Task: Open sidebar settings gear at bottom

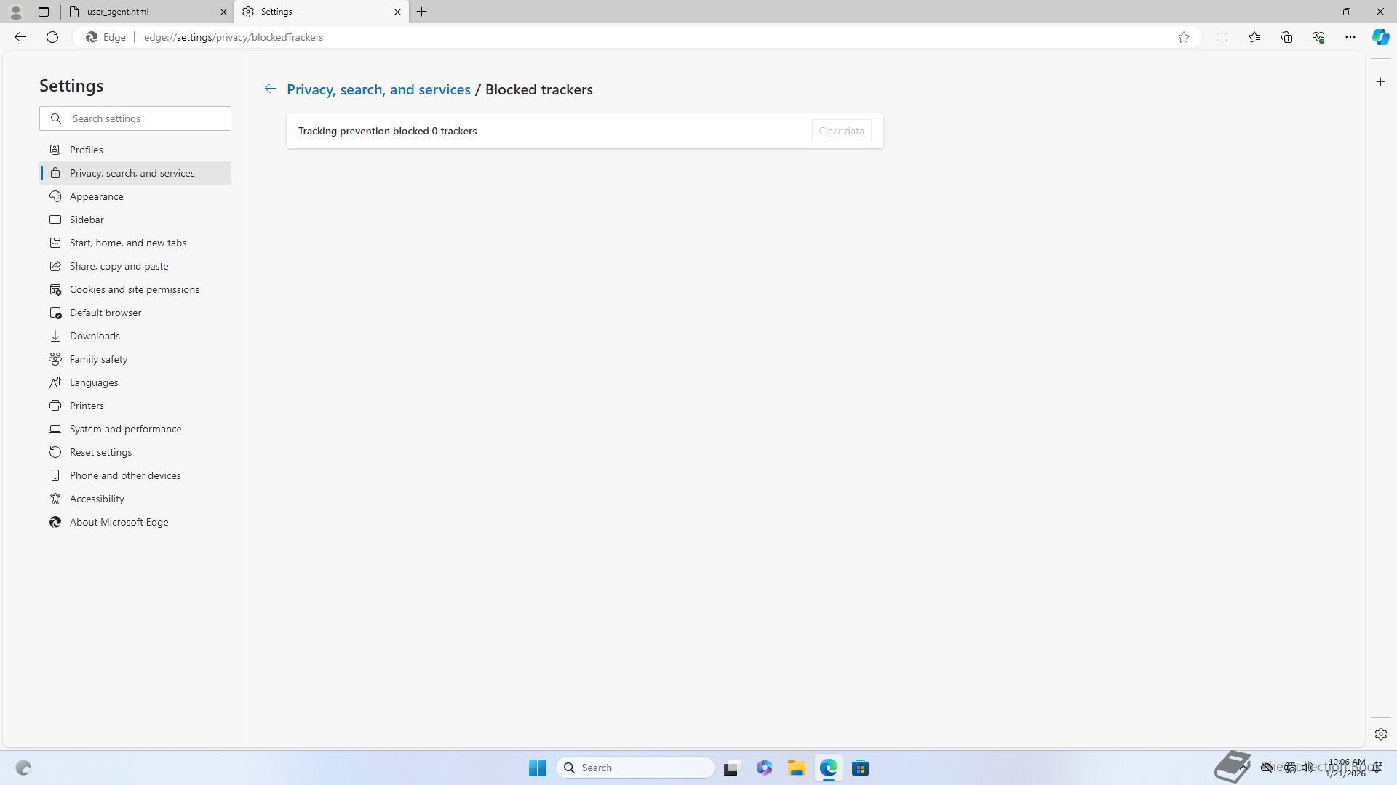Action: [1380, 734]
